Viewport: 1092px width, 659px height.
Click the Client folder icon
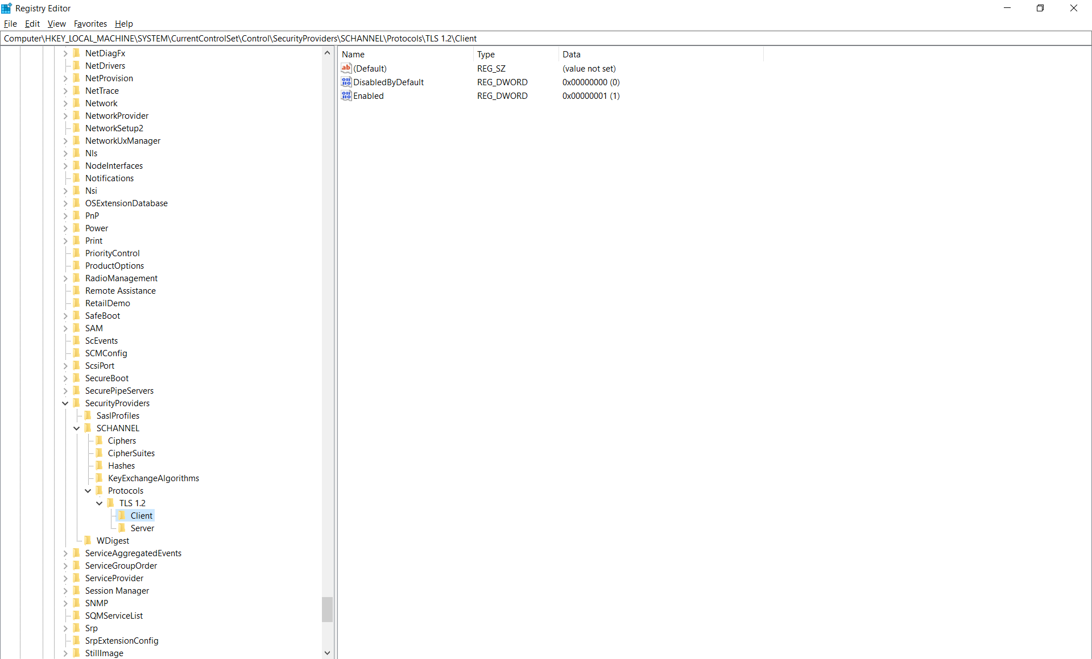pyautogui.click(x=123, y=515)
